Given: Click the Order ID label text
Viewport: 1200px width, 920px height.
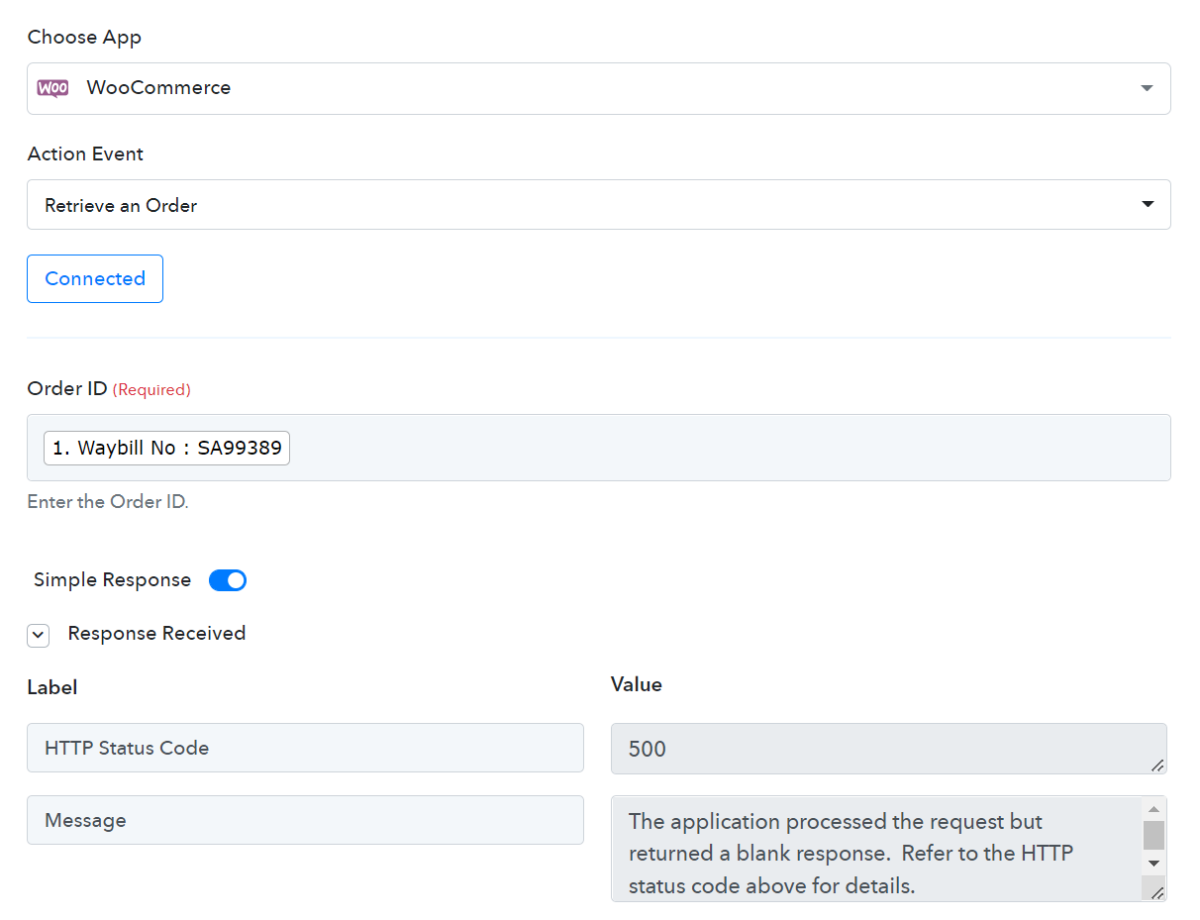Looking at the screenshot, I should (x=67, y=389).
